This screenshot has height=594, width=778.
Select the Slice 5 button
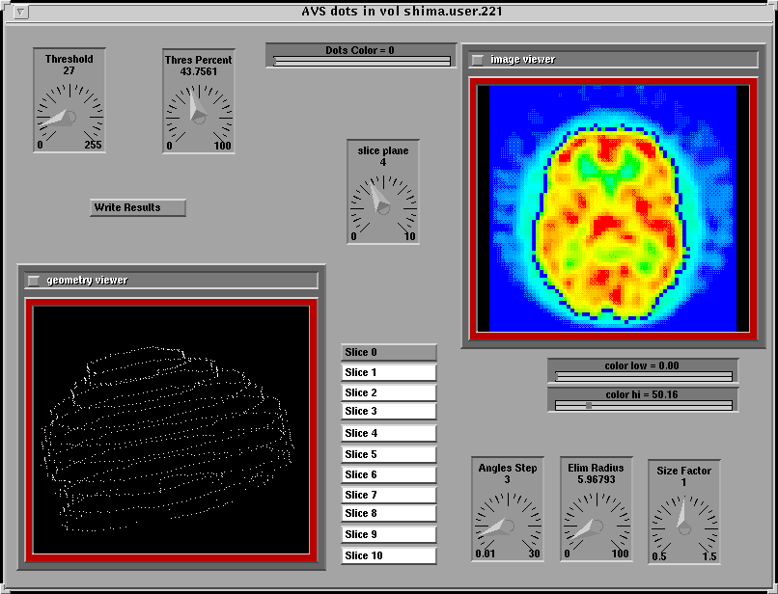click(389, 454)
